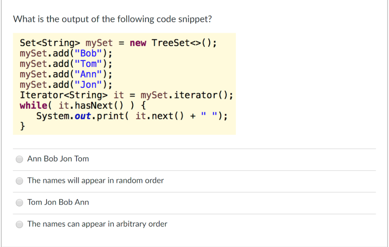
Task: Click the 'names can appear in arbitrary order' text
Action: [97, 224]
